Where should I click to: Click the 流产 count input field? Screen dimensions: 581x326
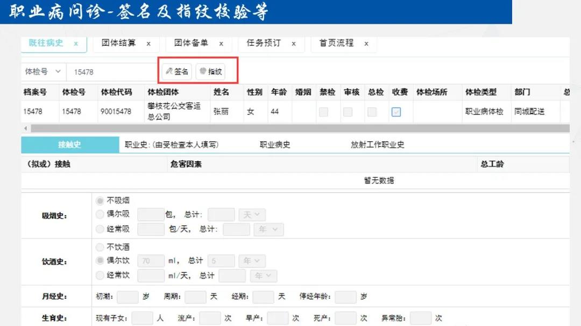click(210, 318)
